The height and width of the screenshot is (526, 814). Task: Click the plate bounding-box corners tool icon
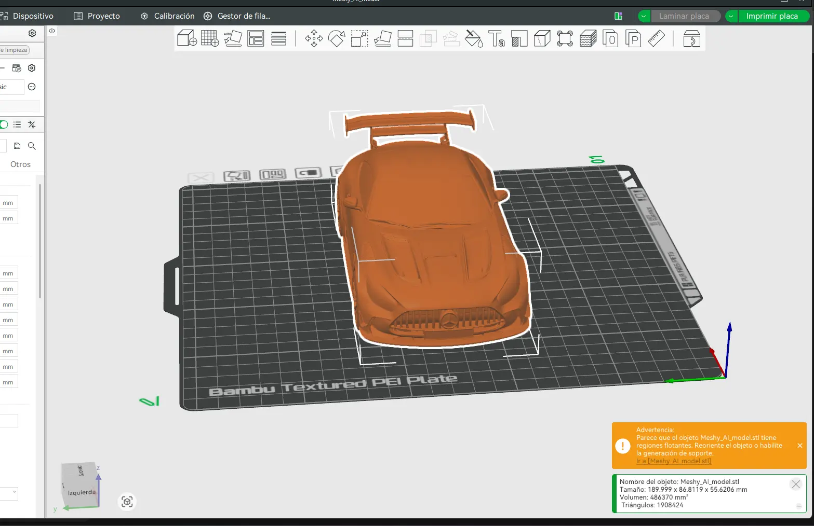click(565, 38)
